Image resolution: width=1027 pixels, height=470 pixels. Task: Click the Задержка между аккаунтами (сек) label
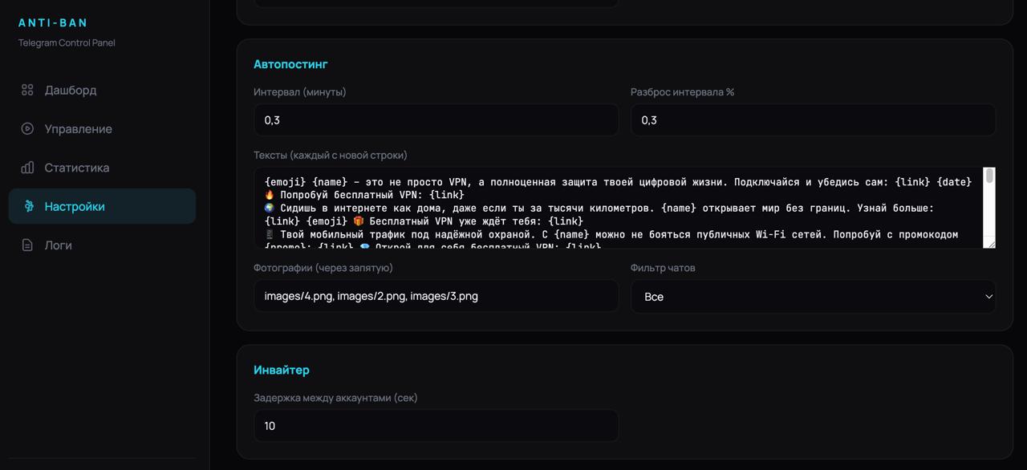pos(335,398)
